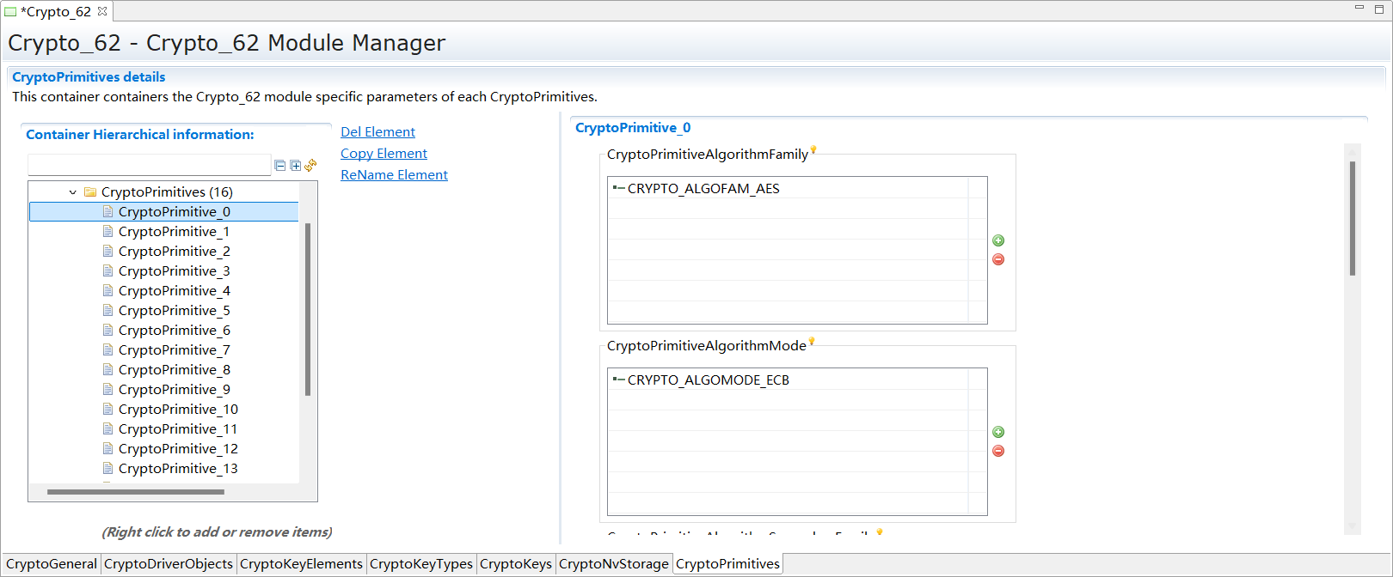
Task: Open the CryptoDriverObjects tab
Action: coord(169,564)
